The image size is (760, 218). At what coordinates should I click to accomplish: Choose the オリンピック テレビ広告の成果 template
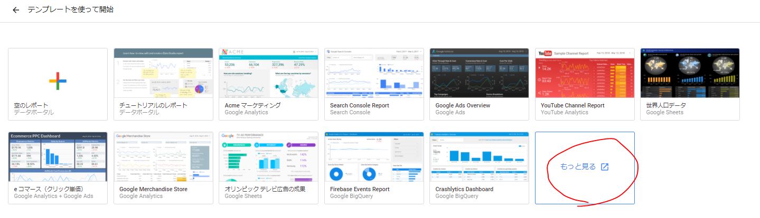pyautogui.click(x=268, y=157)
